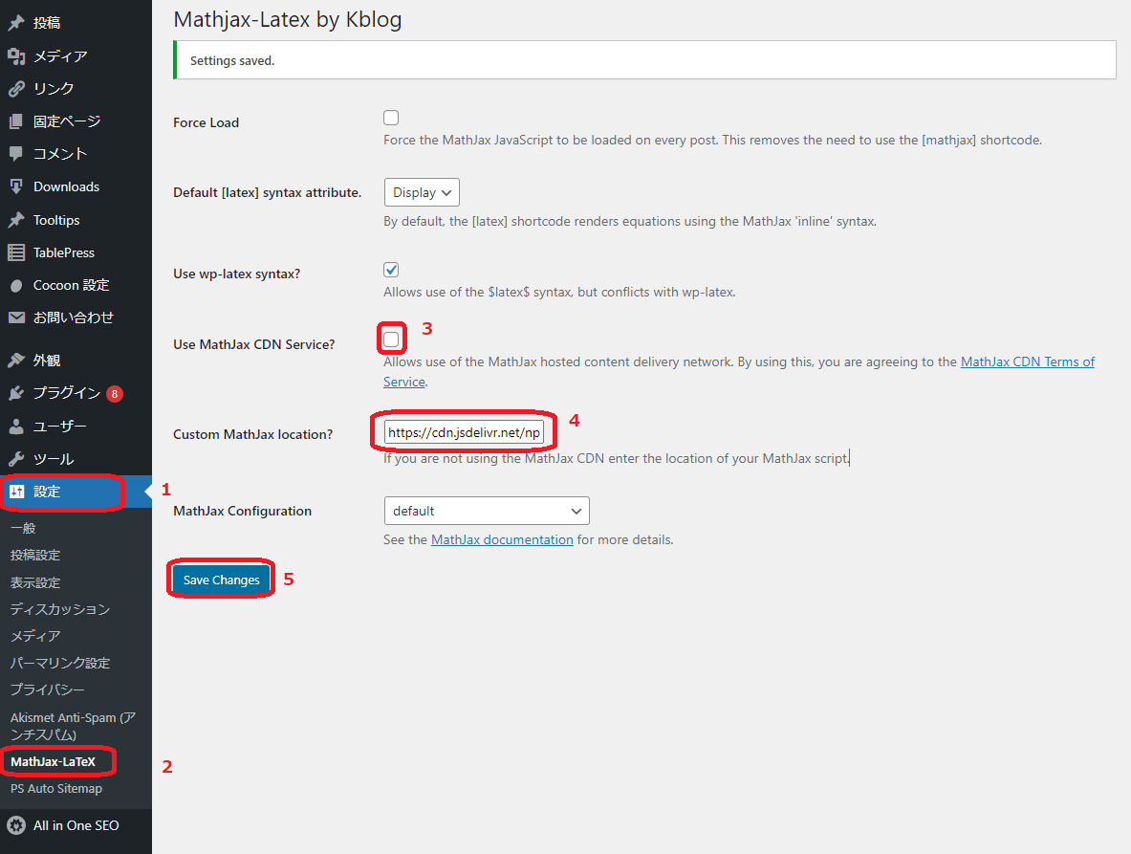Image resolution: width=1131 pixels, height=854 pixels.
Task: Click the envelope icon beside お問い合わせ
Action: [x=16, y=318]
